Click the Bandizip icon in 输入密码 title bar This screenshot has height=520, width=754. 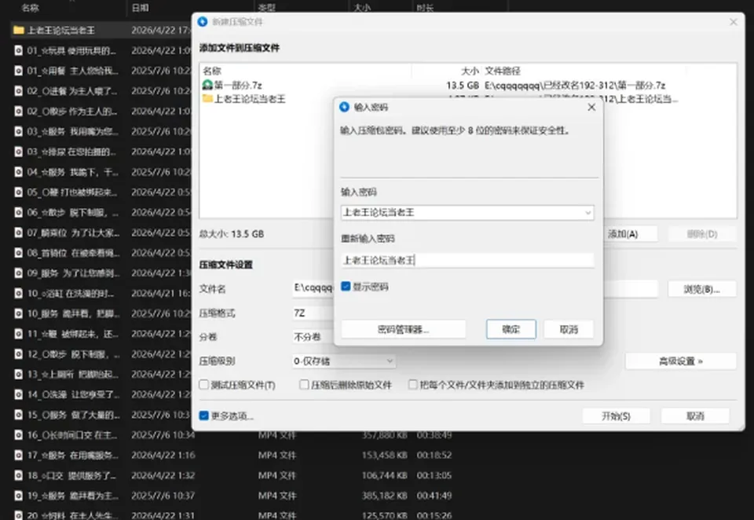tap(344, 107)
